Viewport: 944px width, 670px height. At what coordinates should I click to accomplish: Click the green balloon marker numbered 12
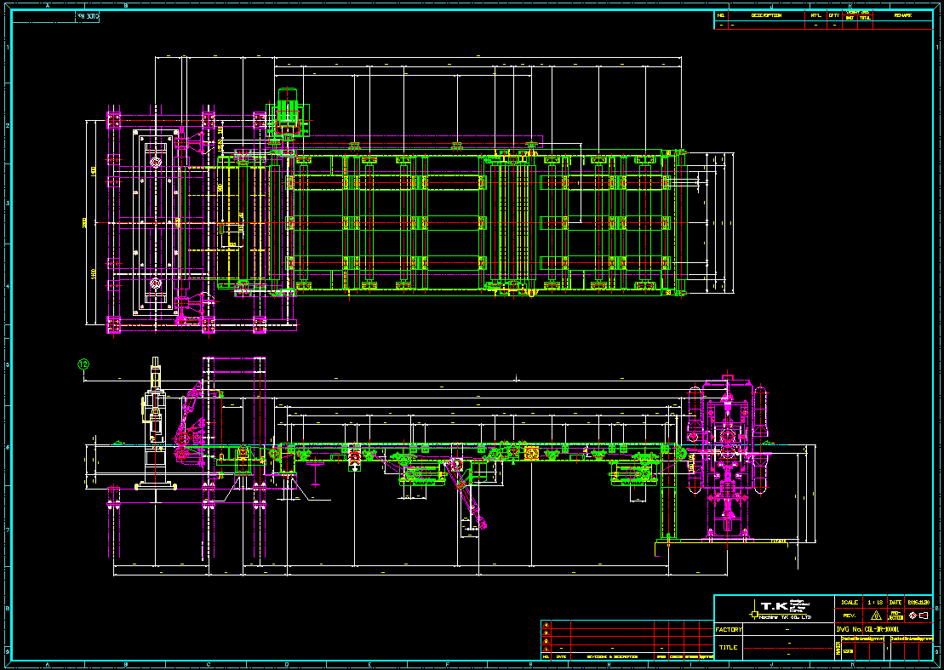[x=83, y=364]
